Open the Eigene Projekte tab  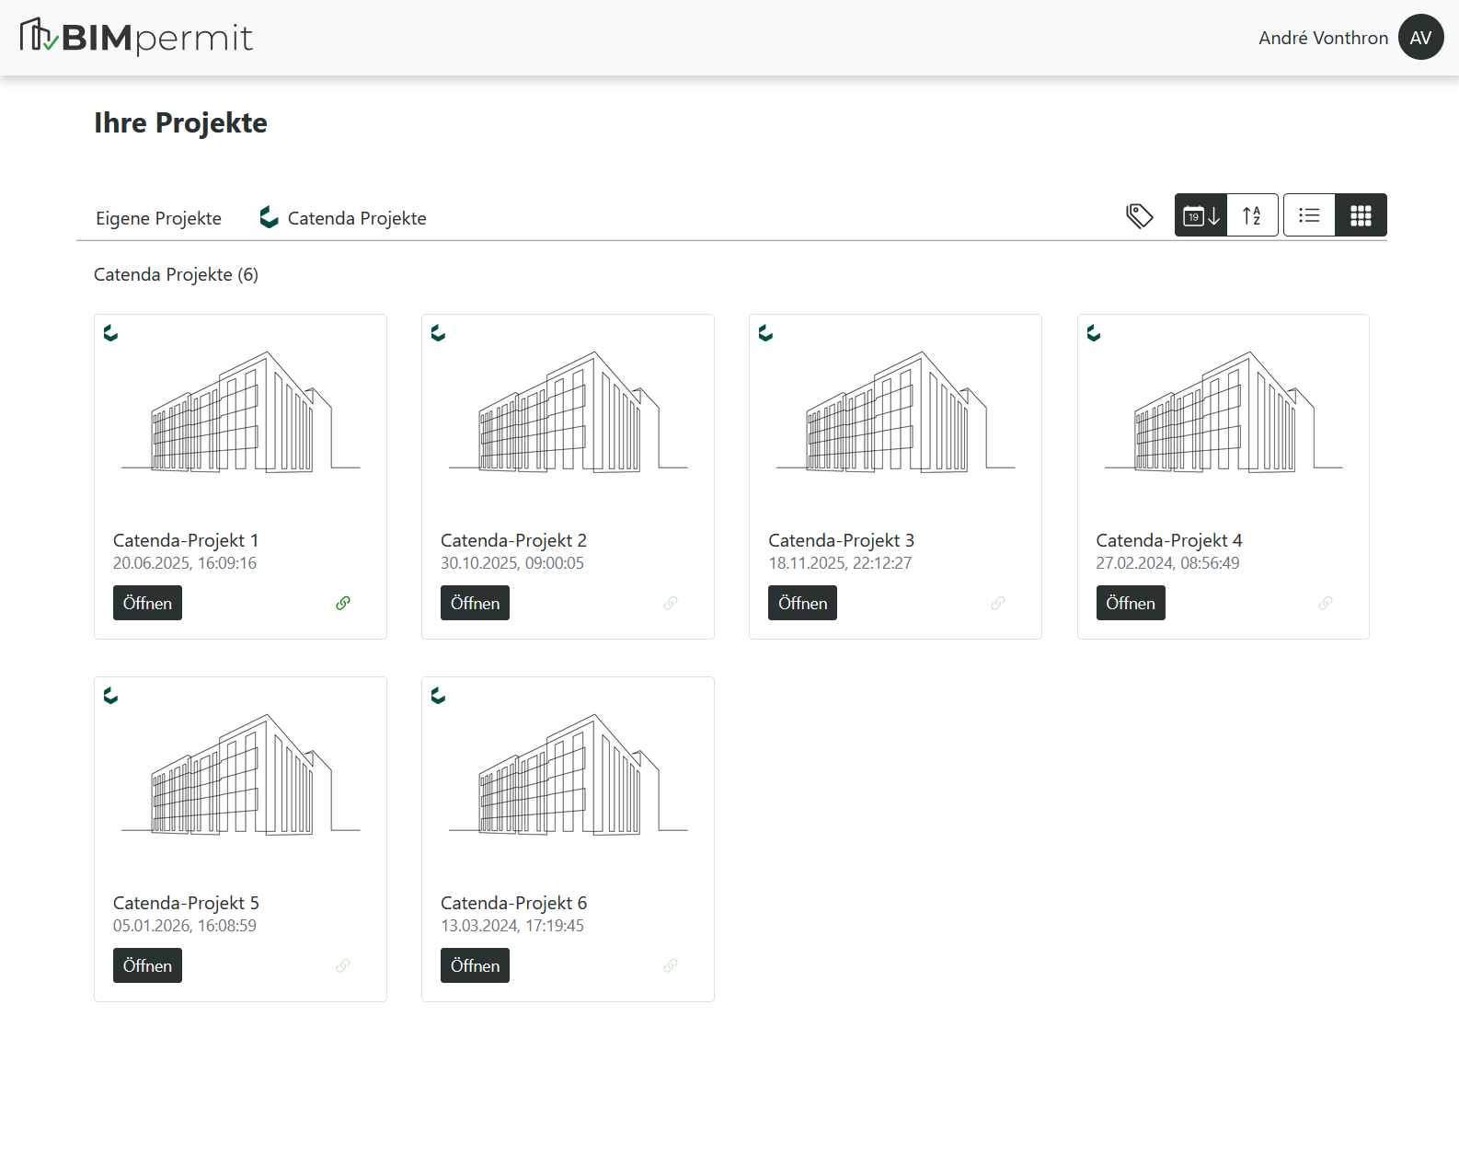(x=158, y=218)
